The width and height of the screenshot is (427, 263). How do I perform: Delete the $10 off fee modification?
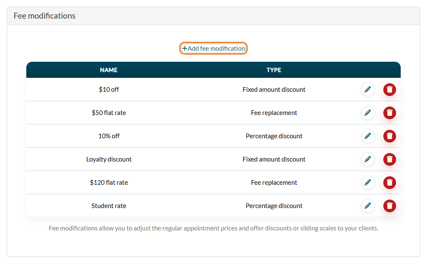(389, 90)
